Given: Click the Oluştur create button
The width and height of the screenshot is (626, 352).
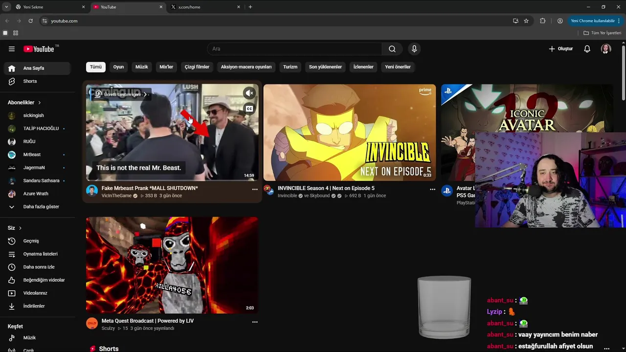Looking at the screenshot, I should click(x=560, y=49).
